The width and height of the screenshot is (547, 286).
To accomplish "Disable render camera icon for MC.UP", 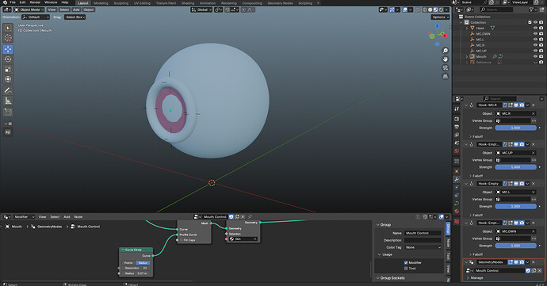I will click(541, 51).
